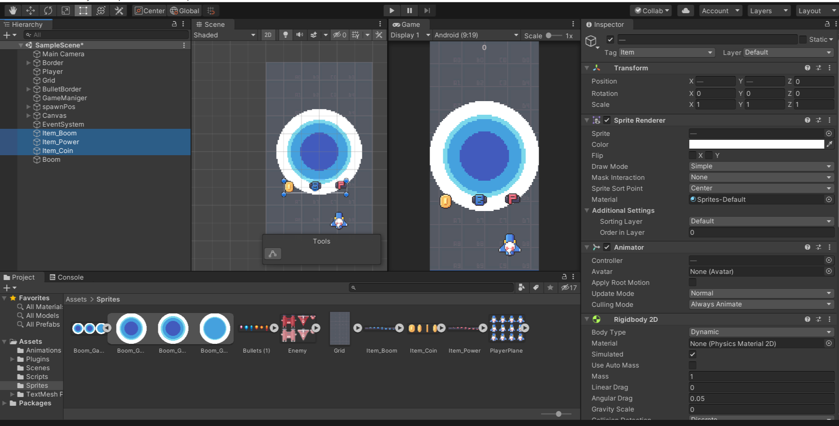
Task: Select the Rotate tool
Action: (x=48, y=11)
